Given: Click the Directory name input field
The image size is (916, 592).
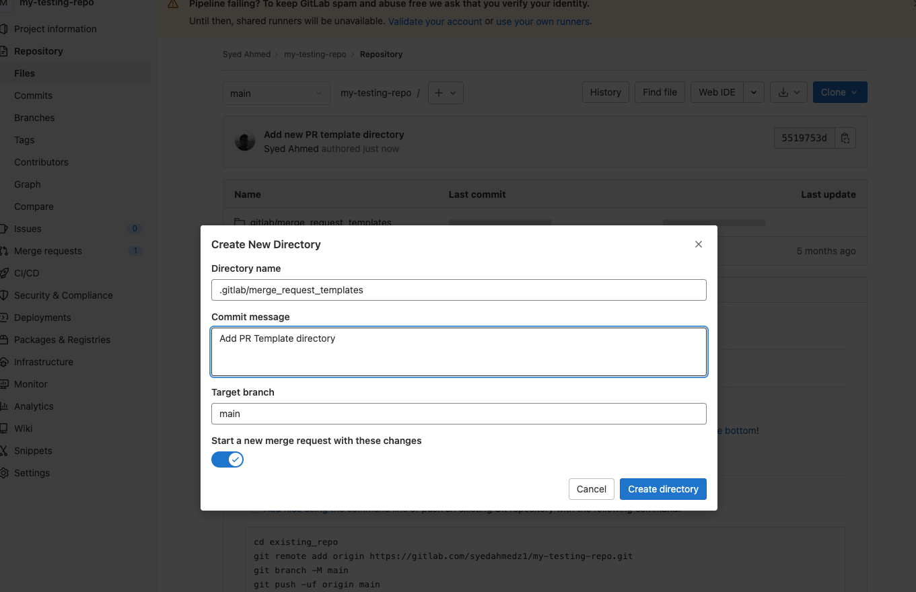Looking at the screenshot, I should pos(458,290).
